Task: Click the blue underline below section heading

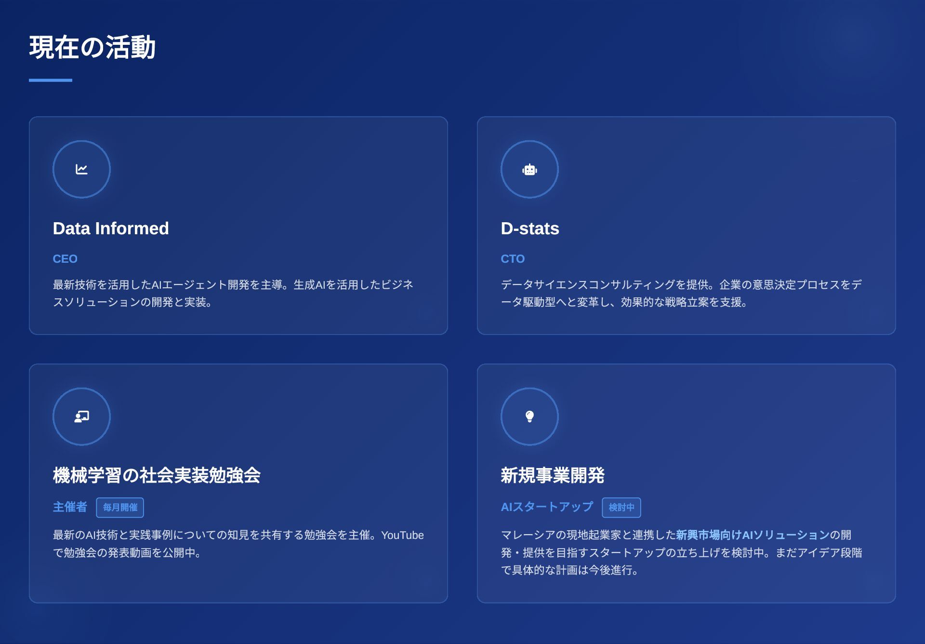Action: pyautogui.click(x=51, y=80)
